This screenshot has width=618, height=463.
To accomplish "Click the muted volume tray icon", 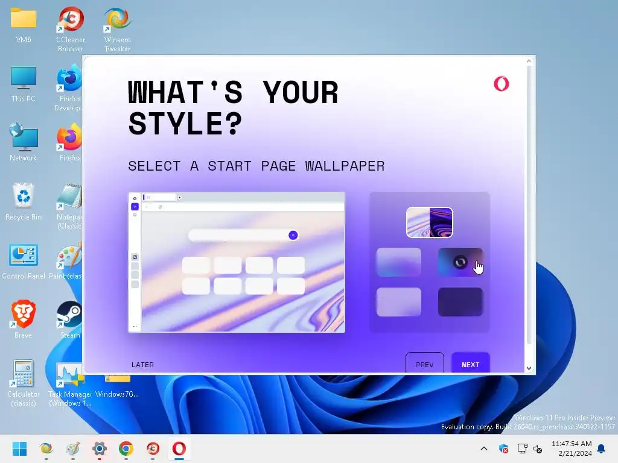I will pos(538,449).
